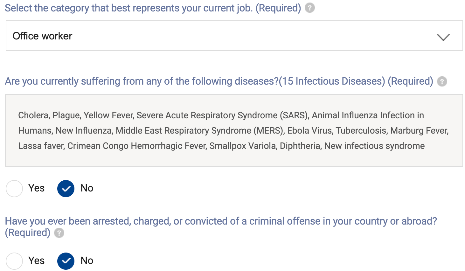Click the word 'Cholera' in disease list
The height and width of the screenshot is (271, 465).
point(34,115)
